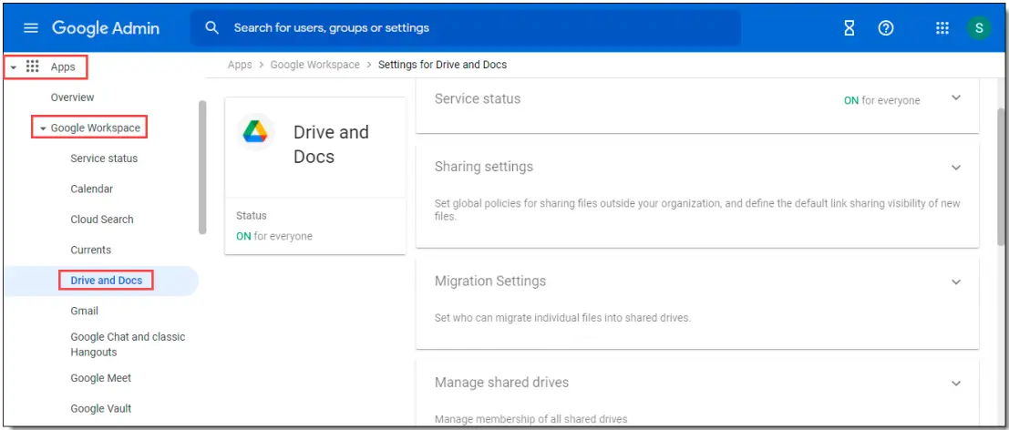Image resolution: width=1009 pixels, height=430 pixels.
Task: Click the Apps label in sidebar
Action: tap(63, 67)
